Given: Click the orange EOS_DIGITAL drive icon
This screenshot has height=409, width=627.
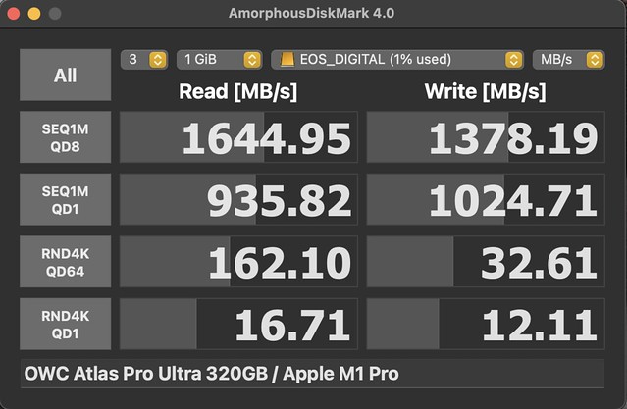Looking at the screenshot, I should coord(287,60).
